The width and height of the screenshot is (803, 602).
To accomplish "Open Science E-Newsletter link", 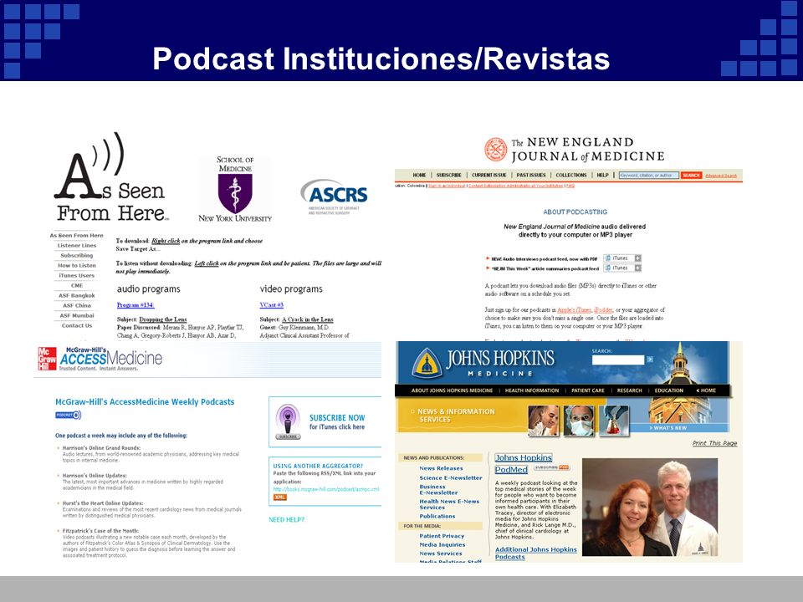I will pos(451,478).
